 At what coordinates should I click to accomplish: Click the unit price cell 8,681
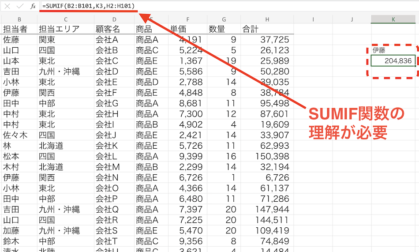187,103
